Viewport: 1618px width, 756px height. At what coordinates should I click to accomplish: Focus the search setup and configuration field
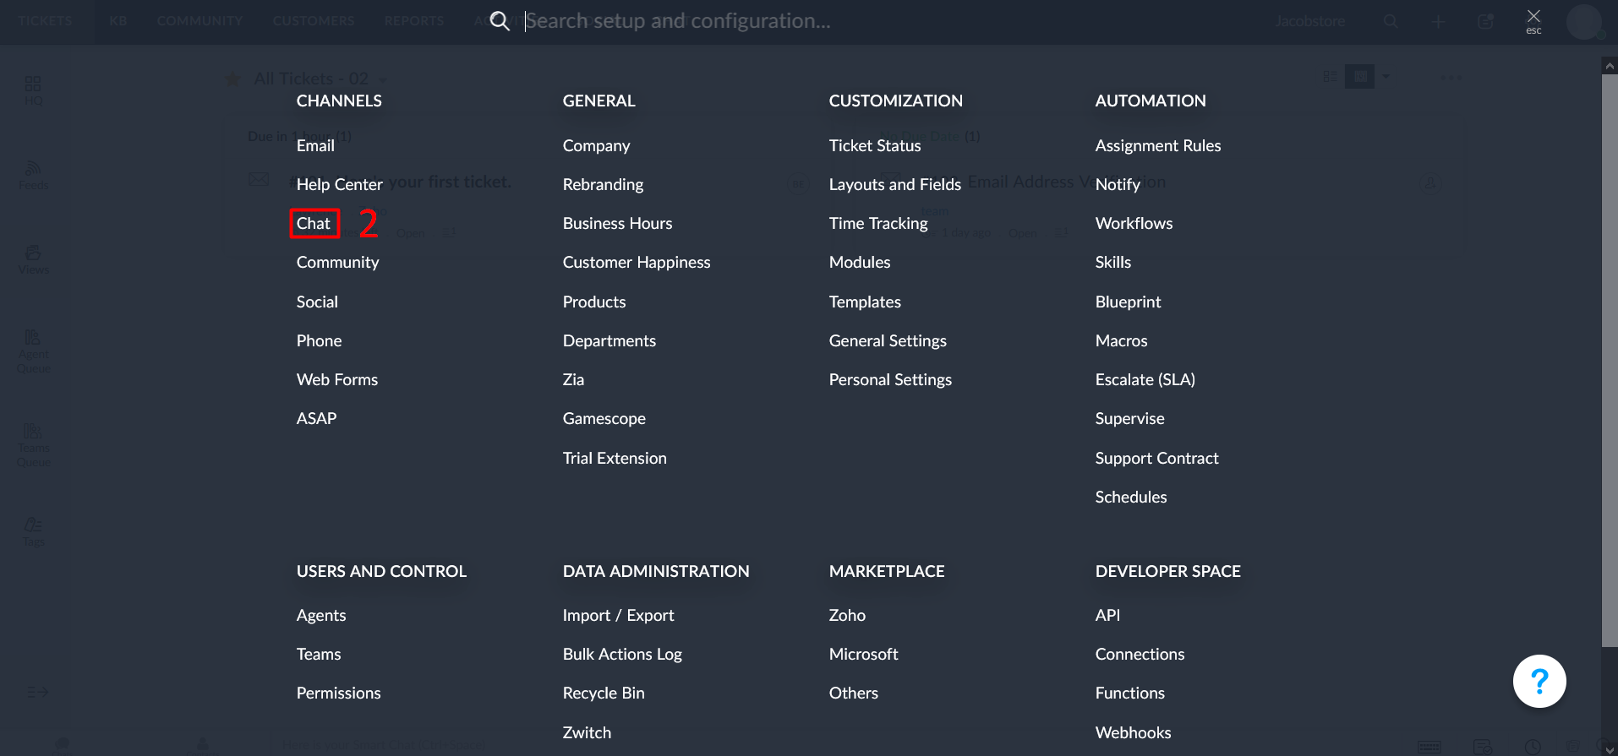[676, 21]
